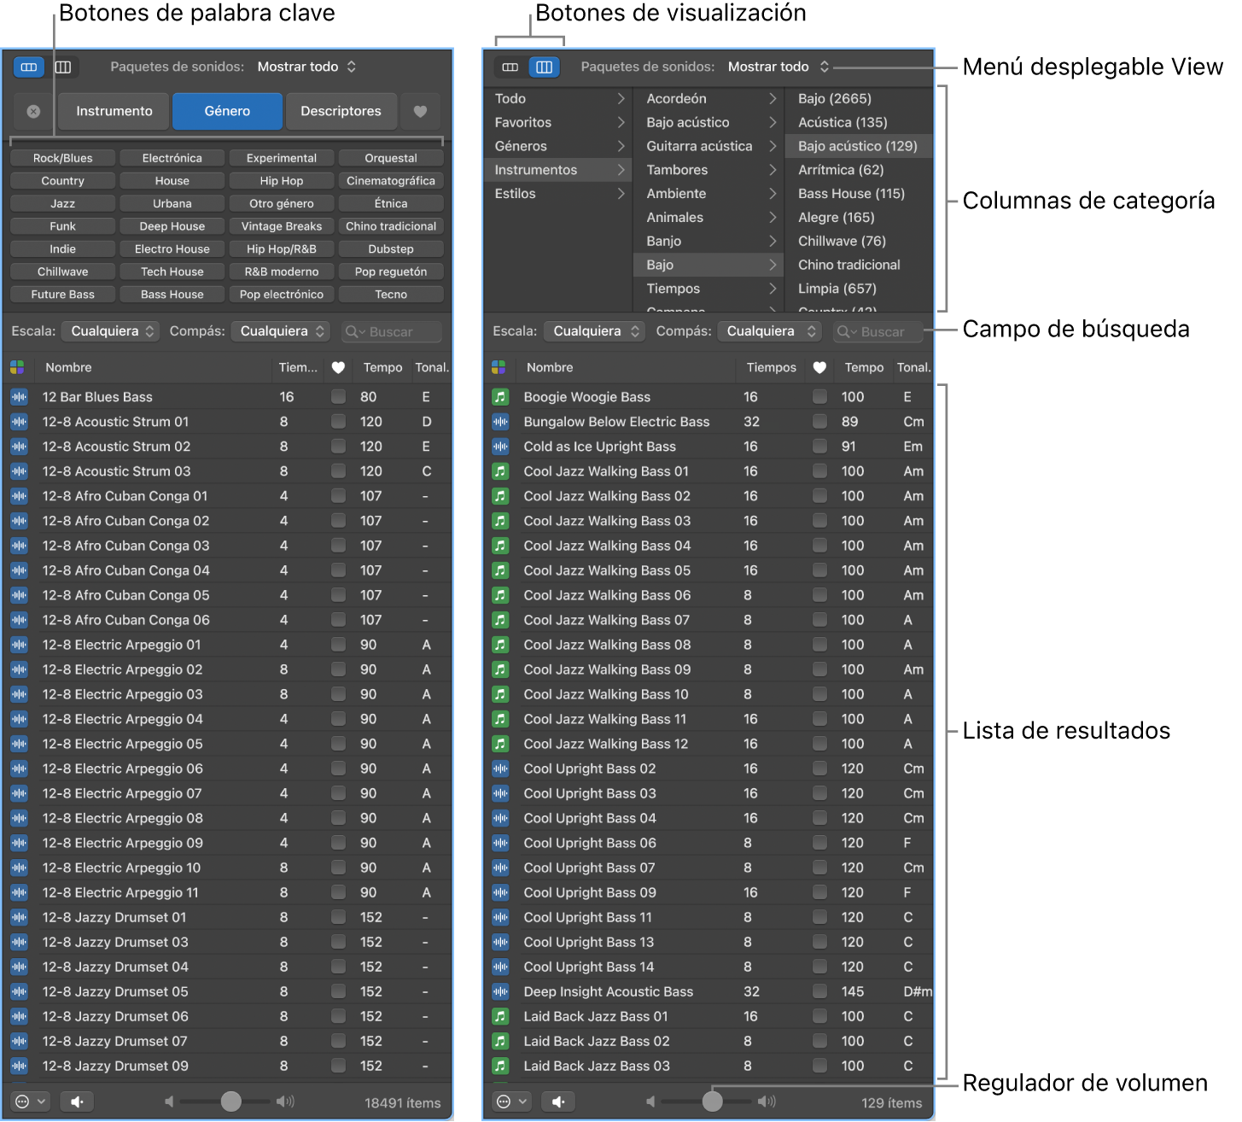
Task: Click Rock/Blues genre keyword button
Action: point(63,158)
